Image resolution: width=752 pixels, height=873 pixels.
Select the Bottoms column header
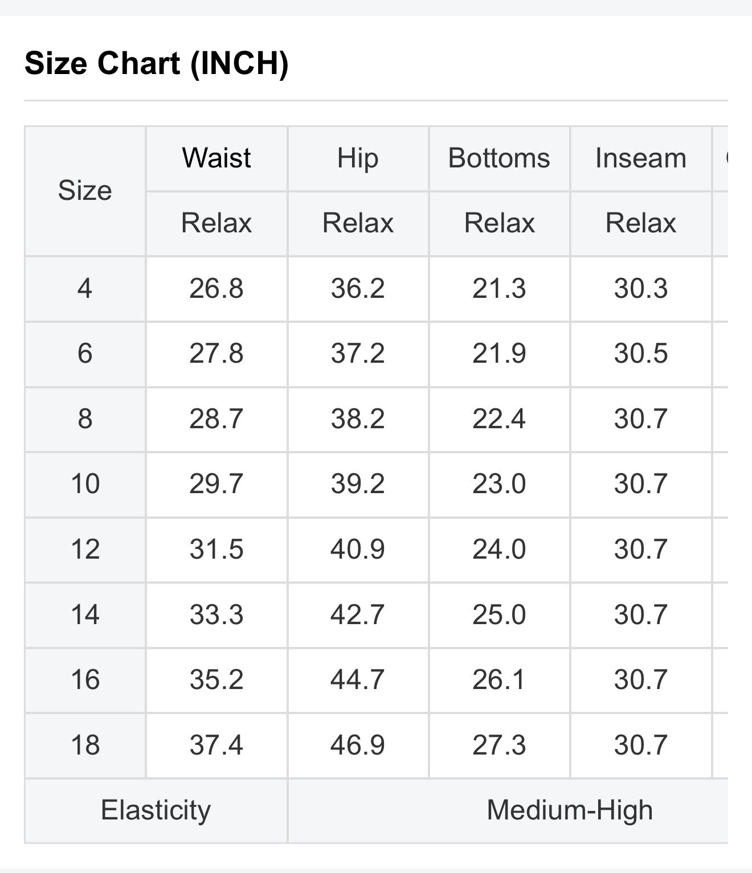point(499,158)
